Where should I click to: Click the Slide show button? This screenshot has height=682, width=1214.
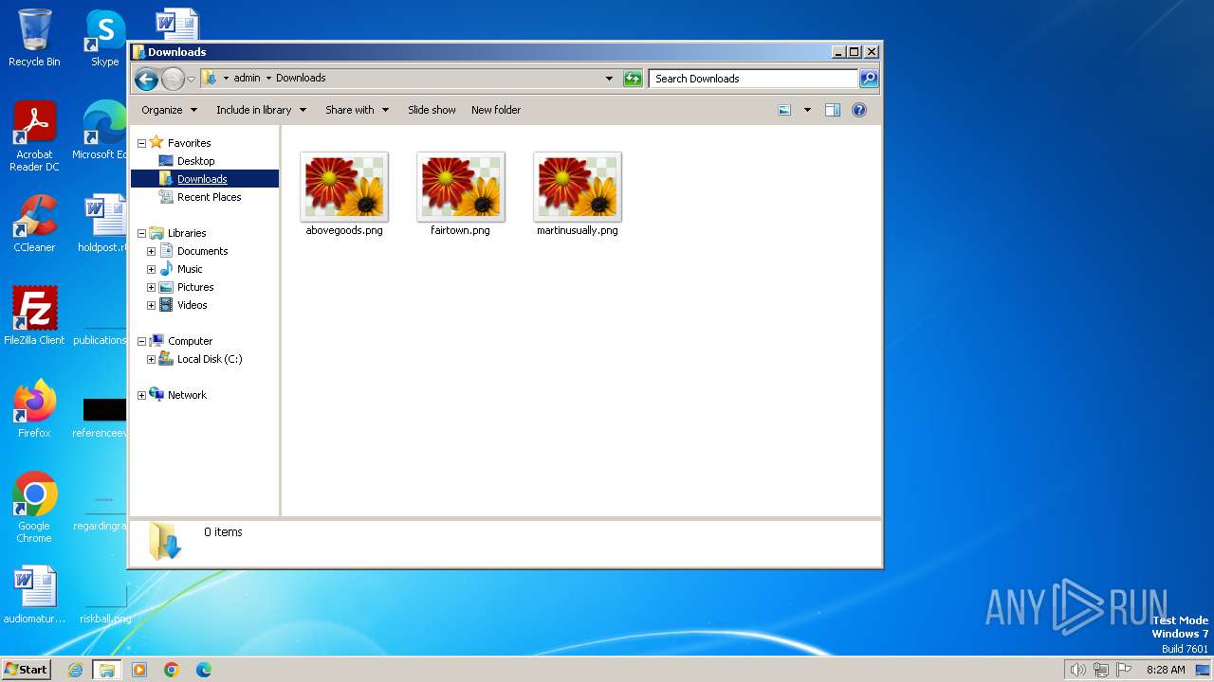pyautogui.click(x=432, y=110)
